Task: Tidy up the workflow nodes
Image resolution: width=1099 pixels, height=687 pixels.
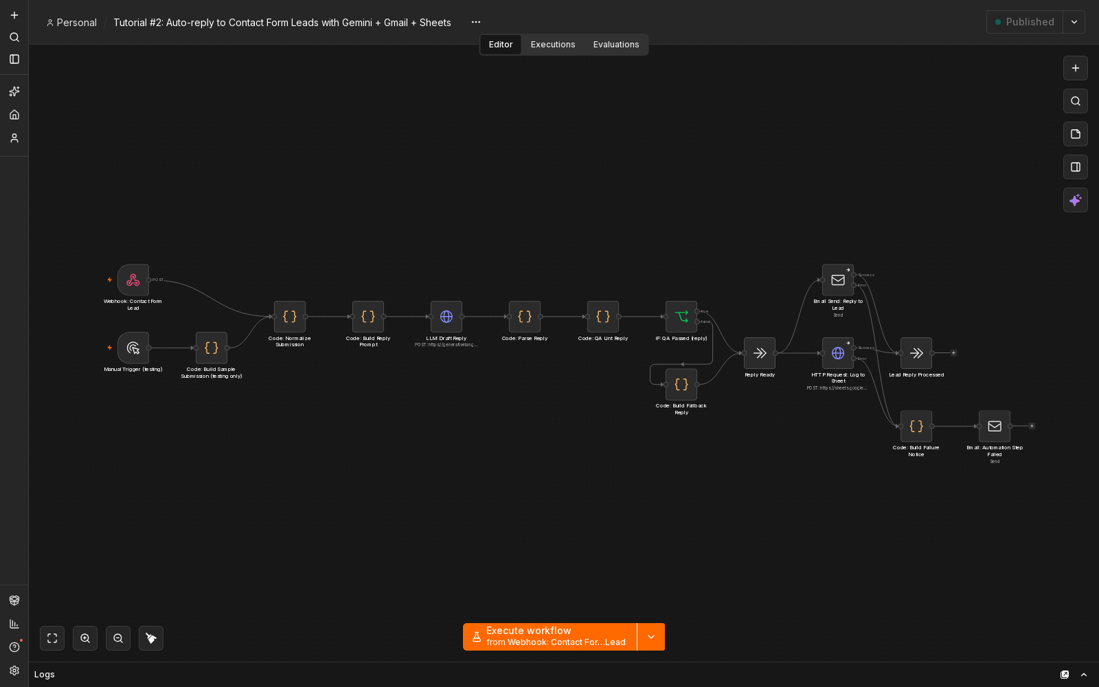Action: point(151,638)
